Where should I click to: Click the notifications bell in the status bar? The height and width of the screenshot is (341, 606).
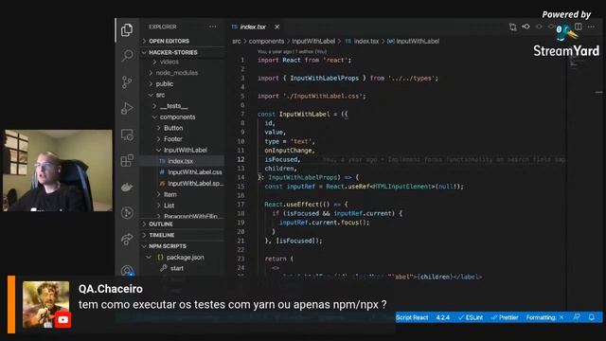click(x=591, y=317)
